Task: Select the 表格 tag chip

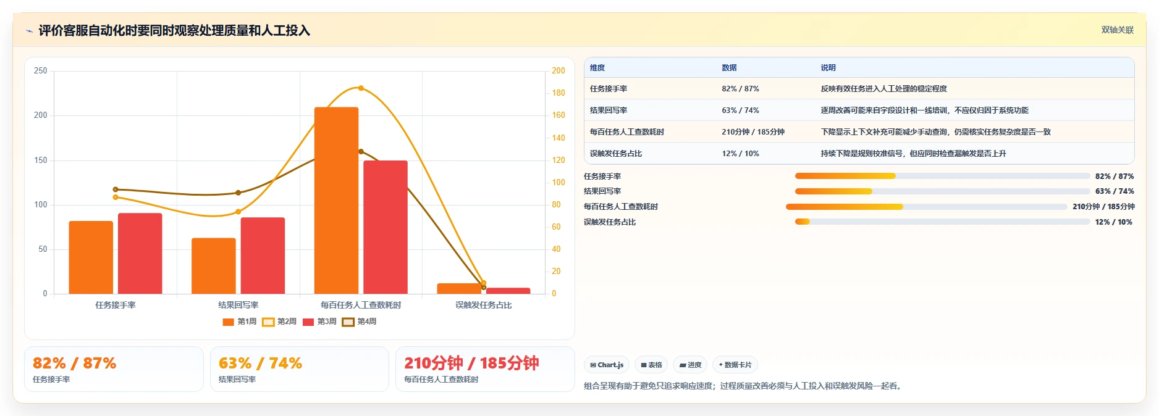Action: (x=651, y=365)
